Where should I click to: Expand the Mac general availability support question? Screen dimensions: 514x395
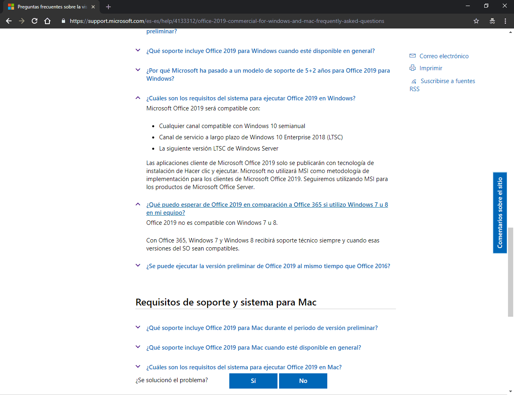[x=138, y=347]
